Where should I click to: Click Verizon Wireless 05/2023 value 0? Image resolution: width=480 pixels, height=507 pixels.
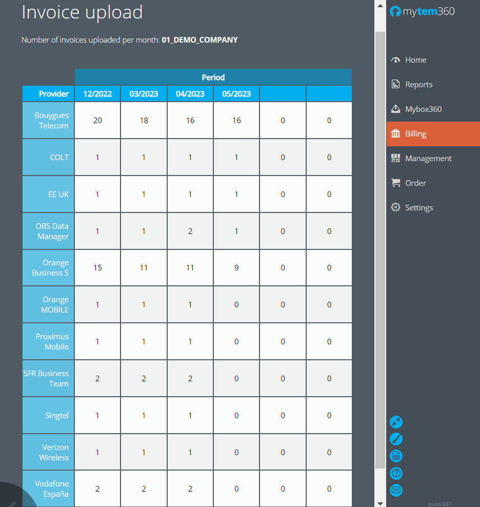(236, 452)
